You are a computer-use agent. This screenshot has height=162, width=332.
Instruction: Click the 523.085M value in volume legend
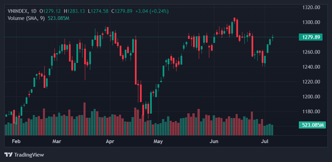click(x=58, y=18)
